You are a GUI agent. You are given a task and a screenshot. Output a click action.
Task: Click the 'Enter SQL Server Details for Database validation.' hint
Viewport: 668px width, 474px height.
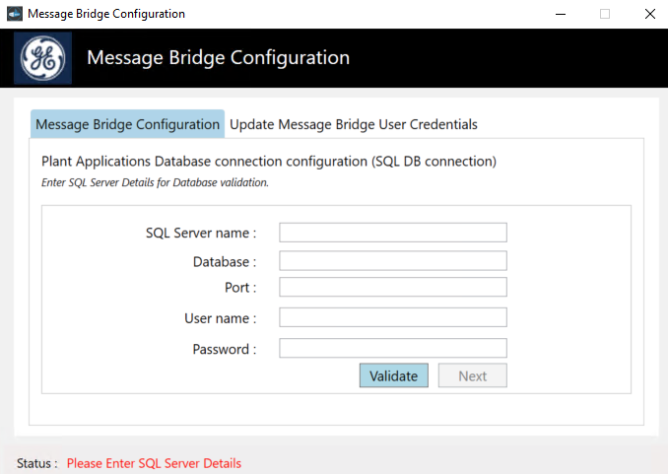155,182
